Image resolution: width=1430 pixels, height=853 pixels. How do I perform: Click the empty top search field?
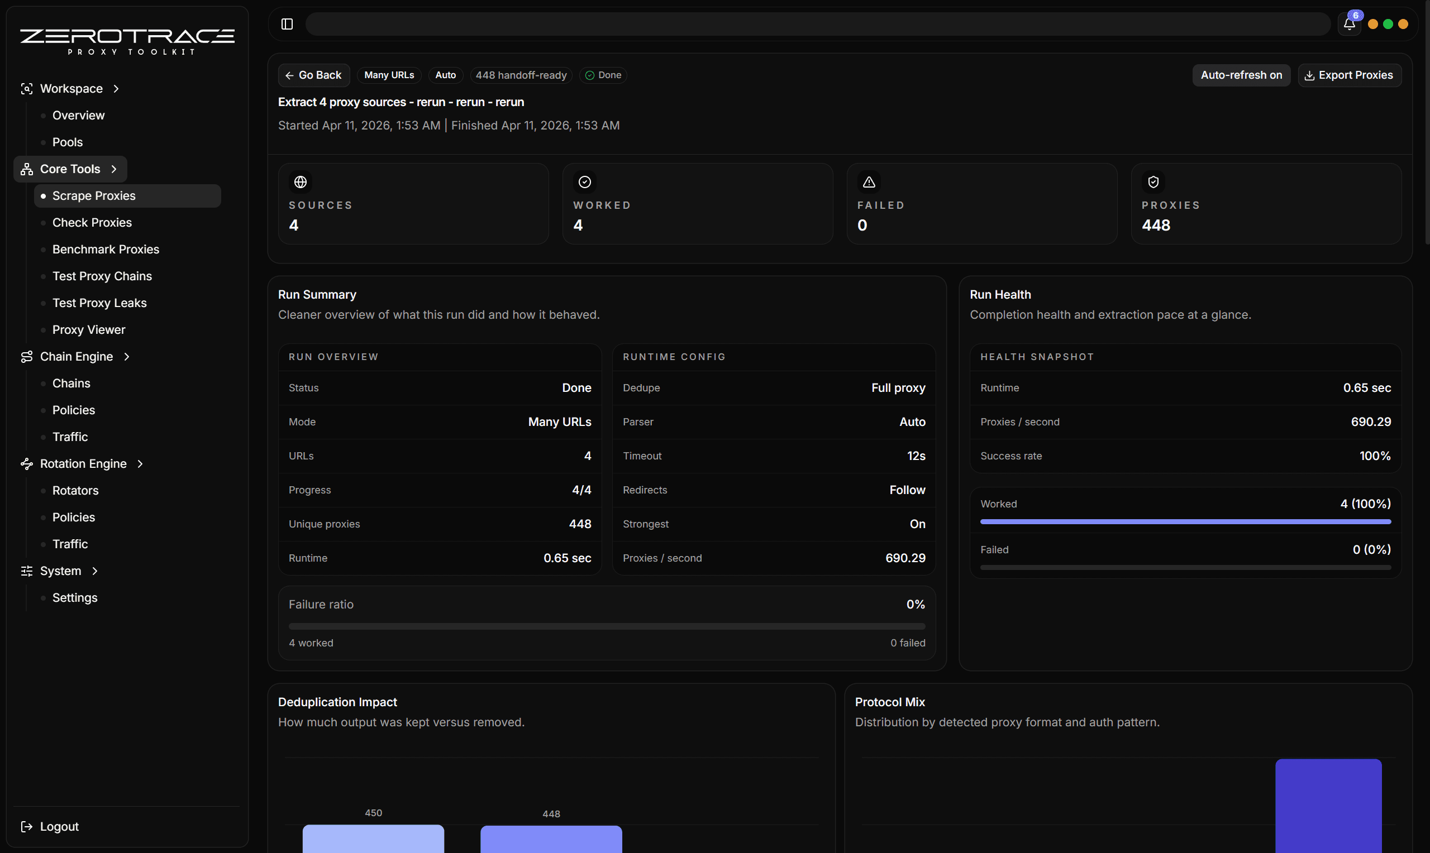tap(817, 24)
